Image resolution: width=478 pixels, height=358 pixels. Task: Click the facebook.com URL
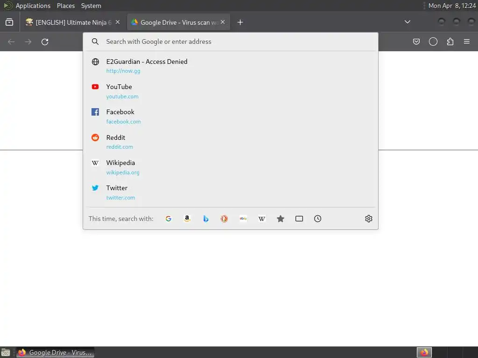pyautogui.click(x=123, y=122)
